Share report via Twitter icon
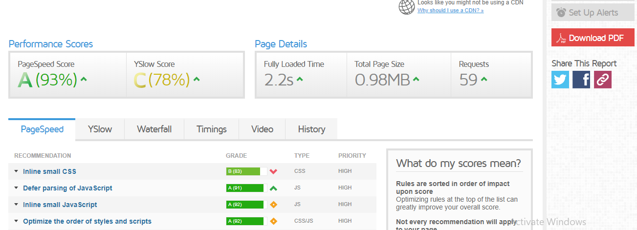 (x=560, y=80)
